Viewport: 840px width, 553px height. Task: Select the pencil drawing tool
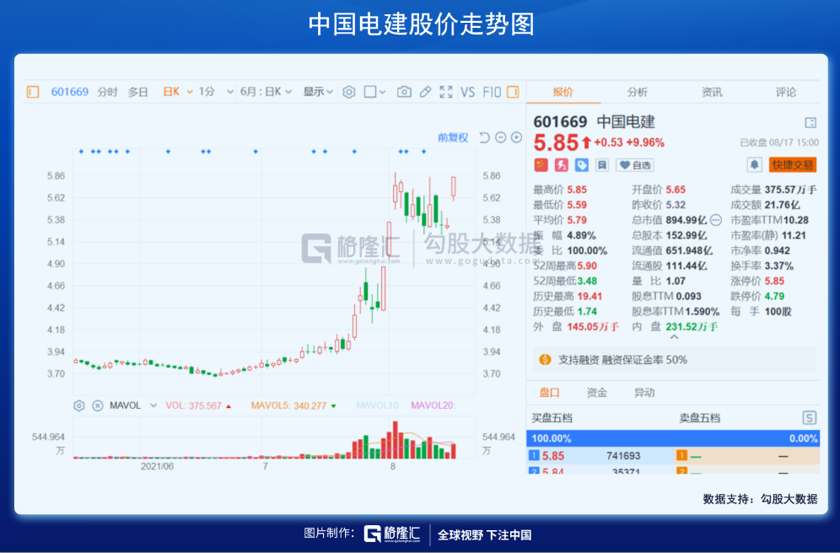[x=425, y=92]
